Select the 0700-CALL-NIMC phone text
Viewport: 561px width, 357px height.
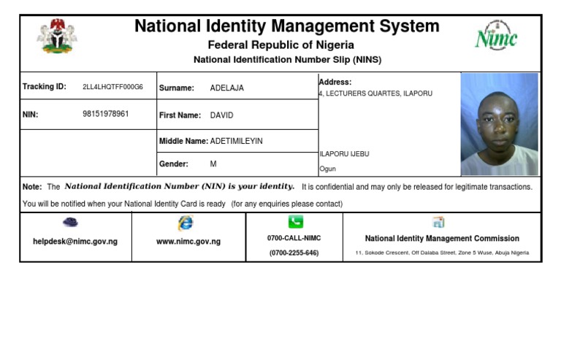click(294, 238)
